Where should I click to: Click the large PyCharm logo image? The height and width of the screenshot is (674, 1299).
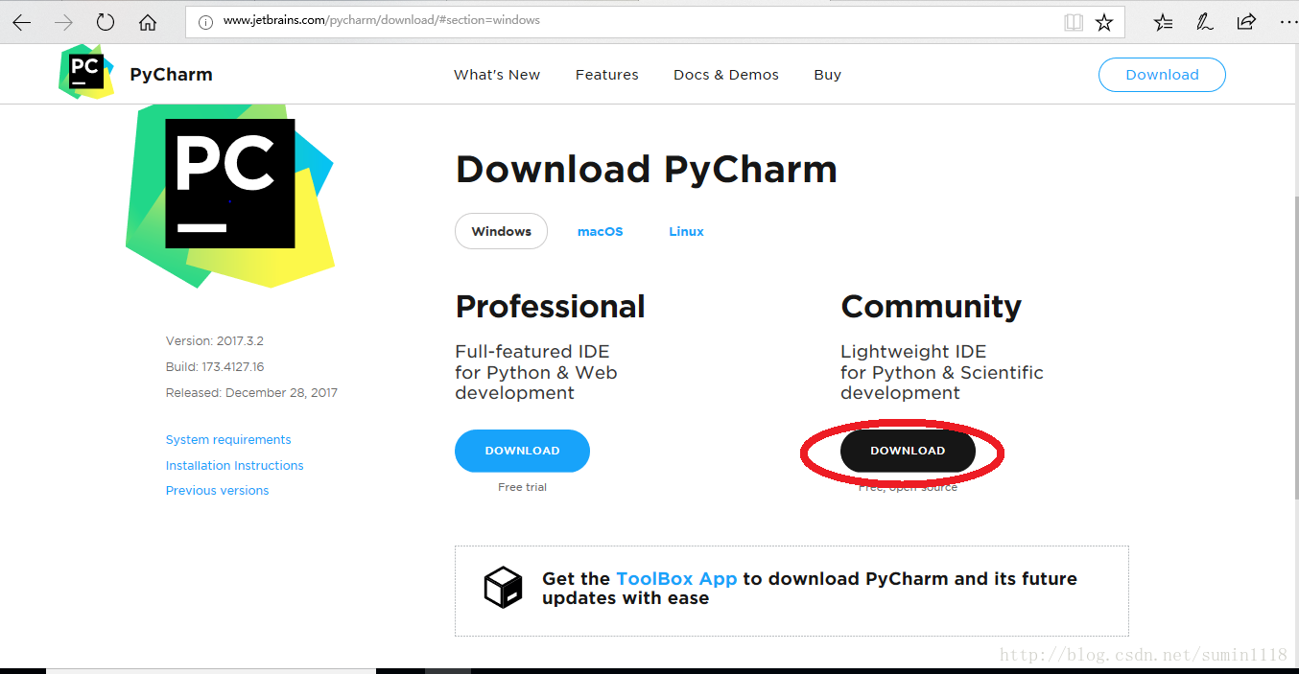[x=230, y=195]
